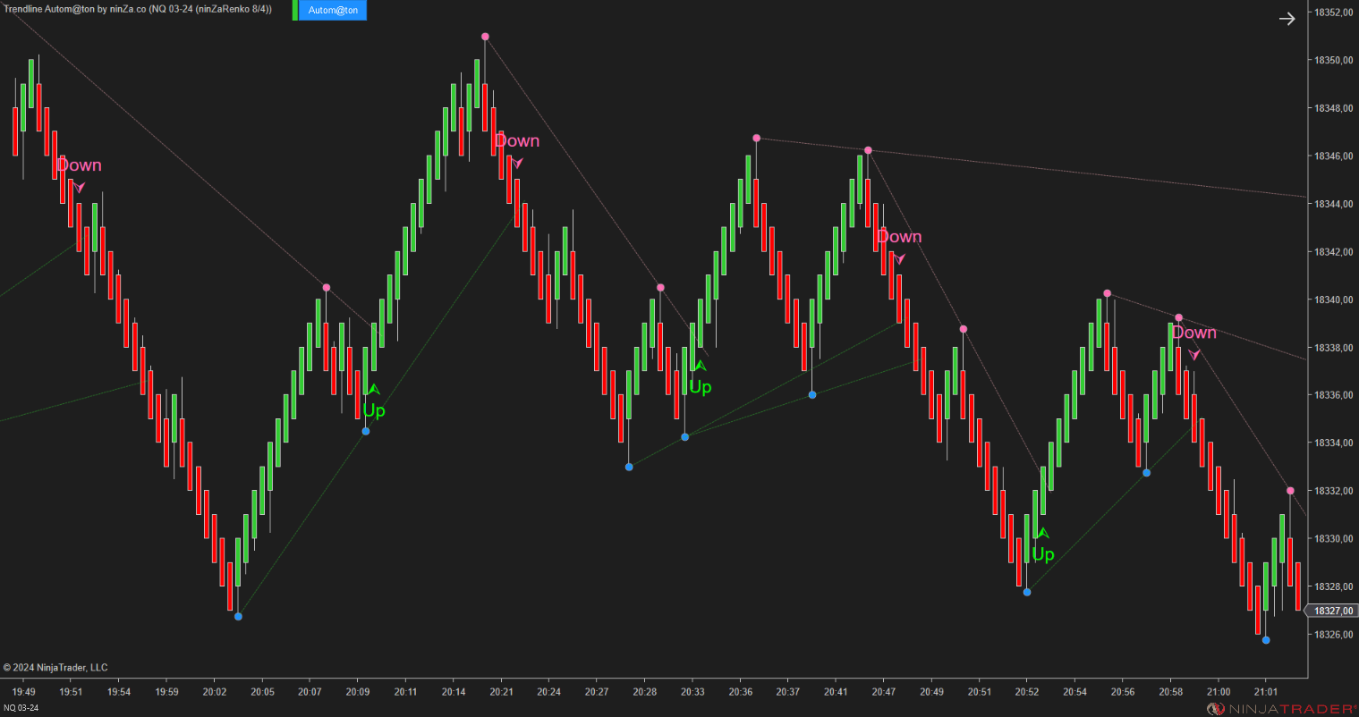Select the green Up arrow signal near 20:33
Screen dimensions: 1359x717
point(699,366)
